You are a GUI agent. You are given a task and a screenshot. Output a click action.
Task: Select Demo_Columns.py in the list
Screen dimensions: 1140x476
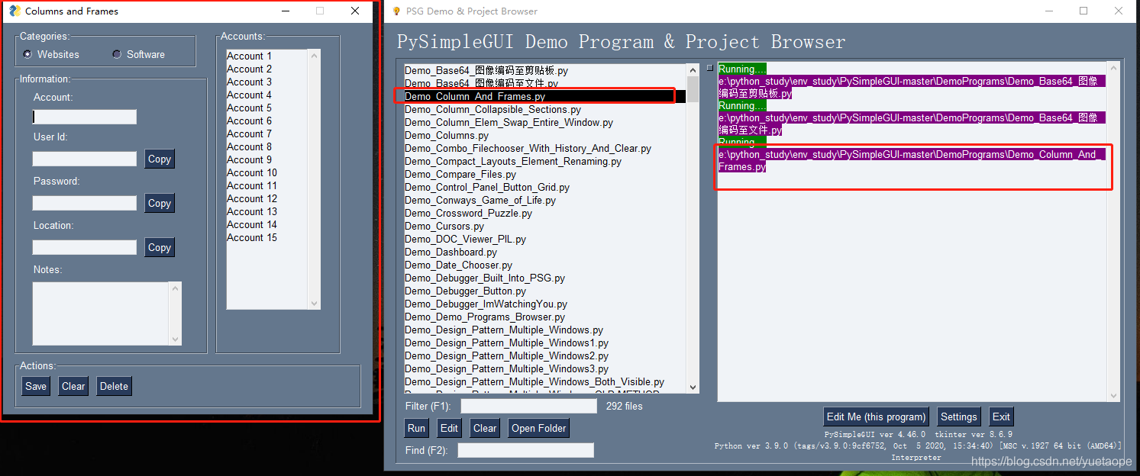tap(544, 135)
